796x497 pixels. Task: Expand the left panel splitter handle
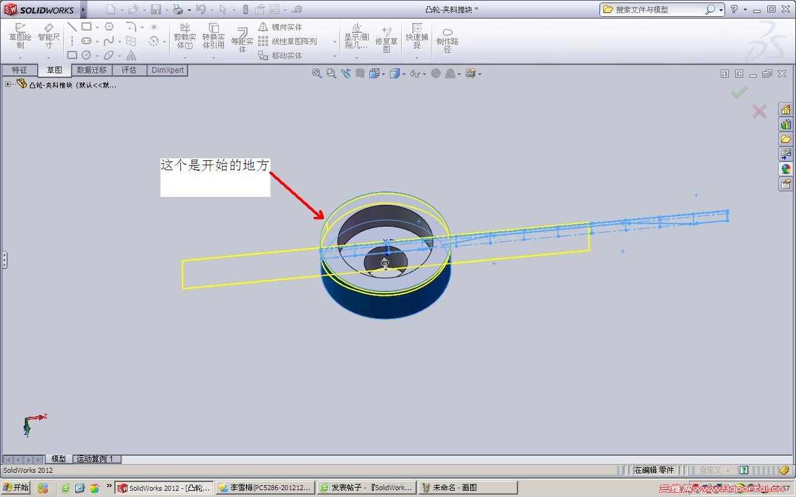point(4,260)
